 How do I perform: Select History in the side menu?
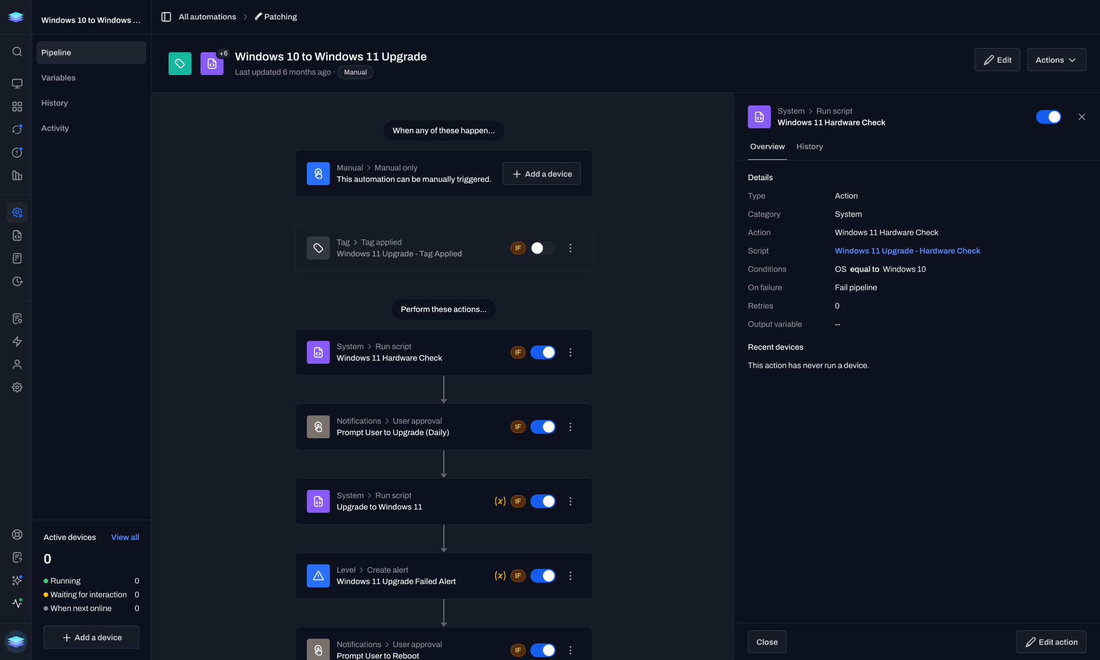point(91,103)
